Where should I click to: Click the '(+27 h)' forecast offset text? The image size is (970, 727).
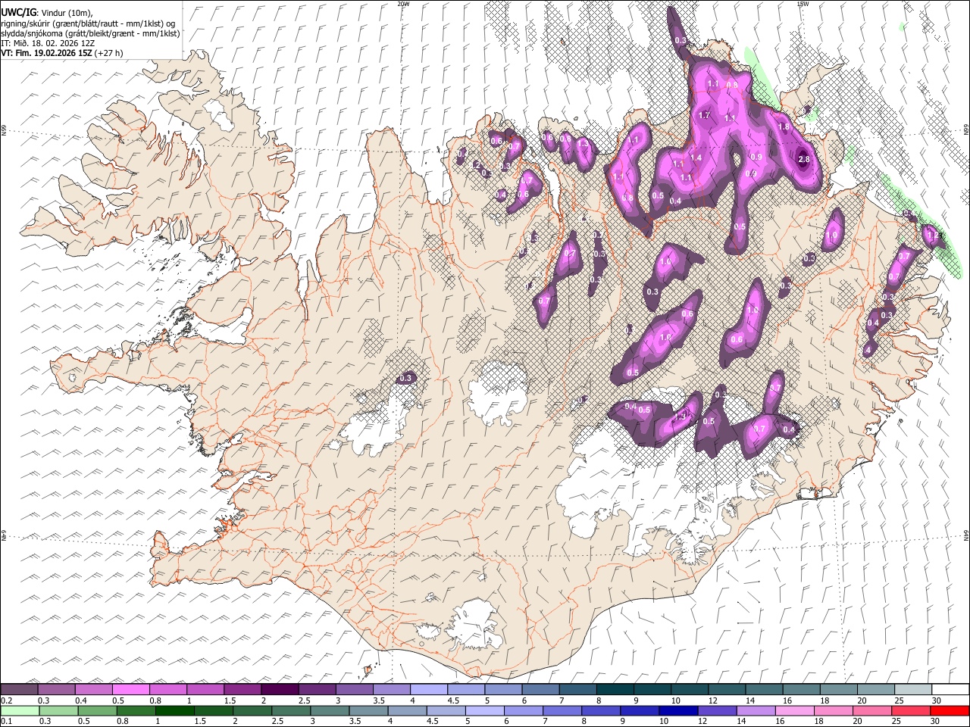click(109, 53)
